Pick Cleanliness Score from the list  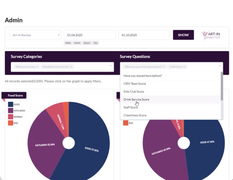(170, 115)
